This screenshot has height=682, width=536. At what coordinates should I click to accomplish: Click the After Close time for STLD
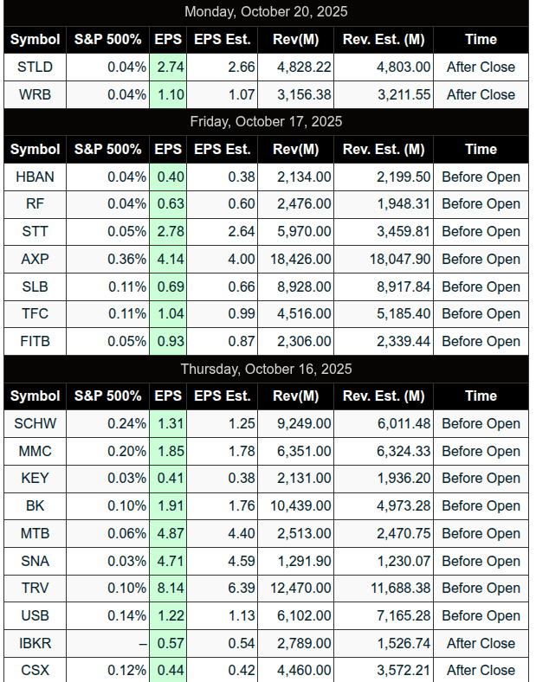click(481, 67)
